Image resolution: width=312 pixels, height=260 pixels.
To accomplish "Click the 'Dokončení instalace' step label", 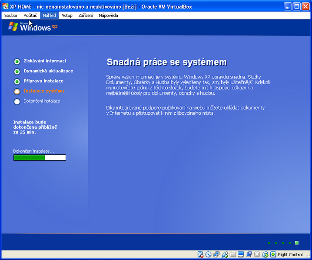I will coord(42,101).
